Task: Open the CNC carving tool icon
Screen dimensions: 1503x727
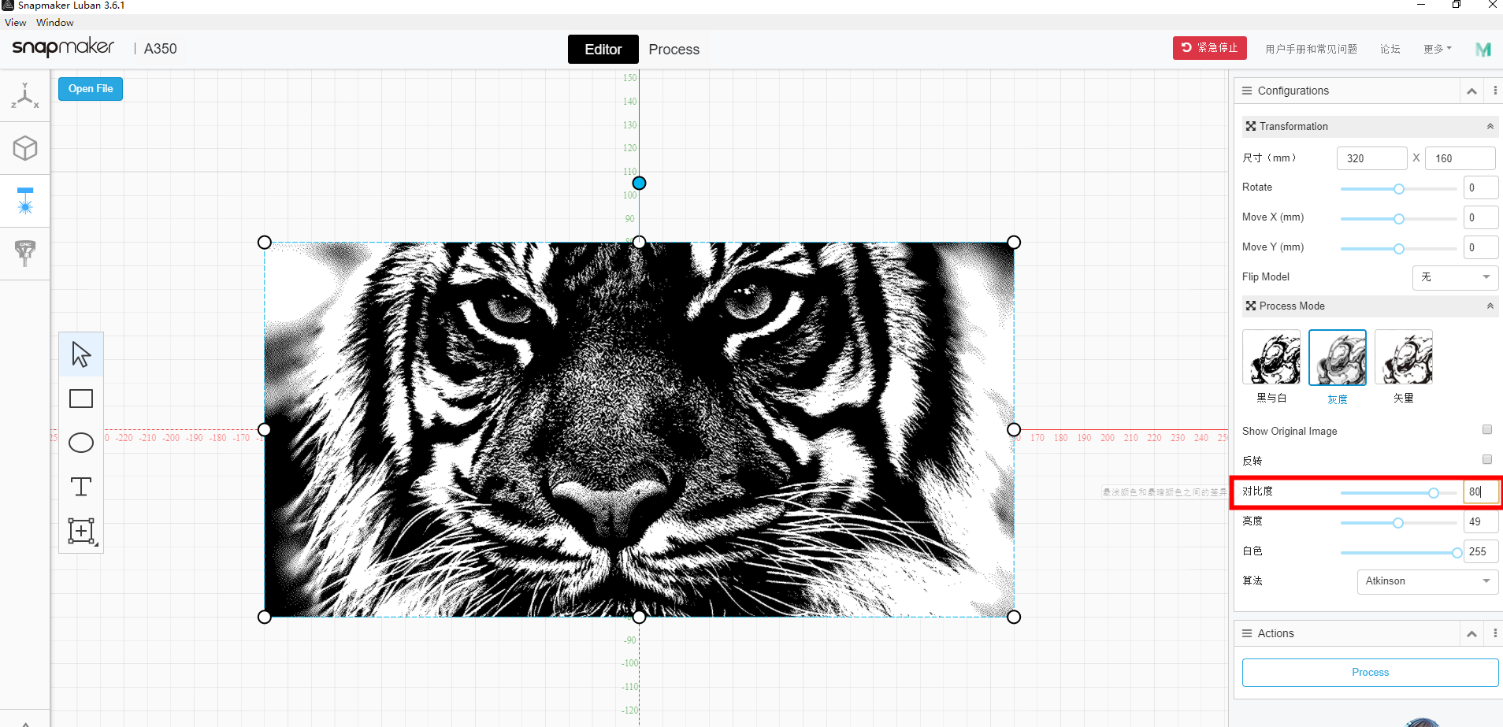Action: (x=24, y=254)
